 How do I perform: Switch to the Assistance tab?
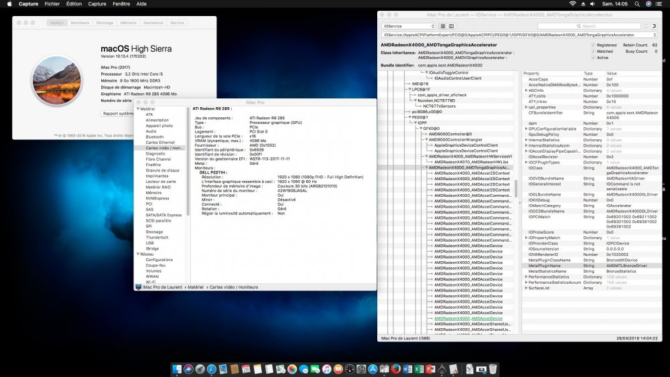[153, 23]
